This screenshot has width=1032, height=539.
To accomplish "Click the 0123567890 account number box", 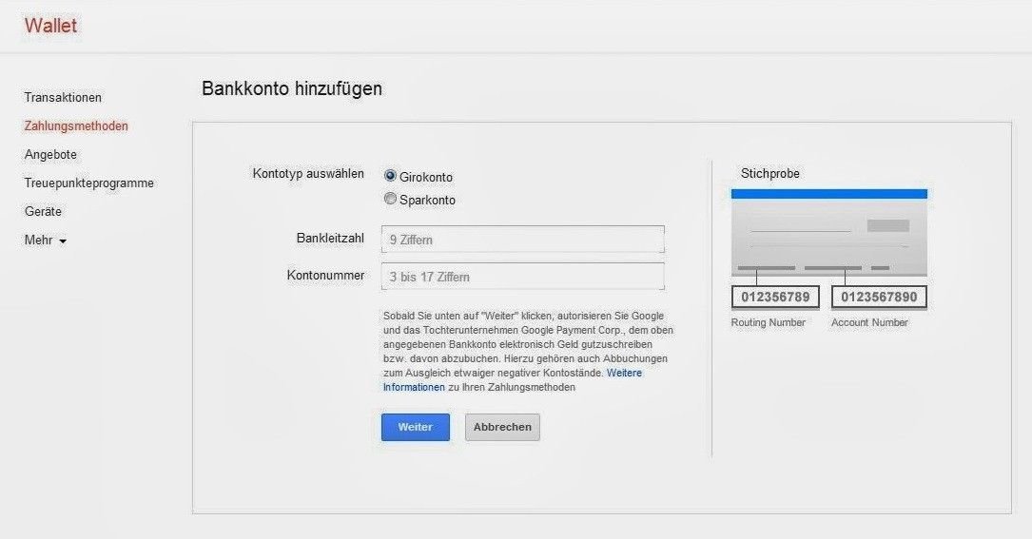I will coord(879,297).
